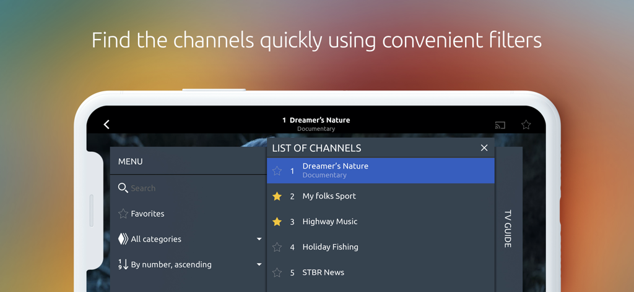This screenshot has height=292, width=634.
Task: Close the List of Channels panel
Action: click(x=484, y=148)
